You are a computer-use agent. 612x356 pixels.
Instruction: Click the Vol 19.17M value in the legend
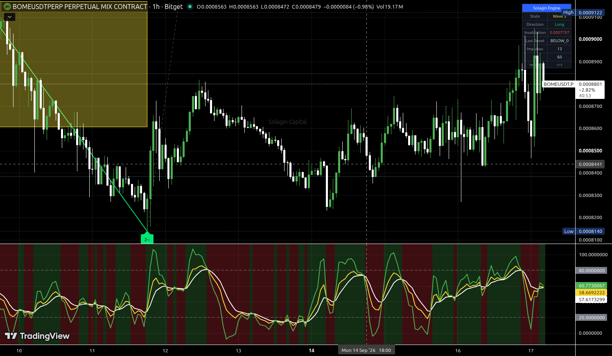[x=389, y=7]
